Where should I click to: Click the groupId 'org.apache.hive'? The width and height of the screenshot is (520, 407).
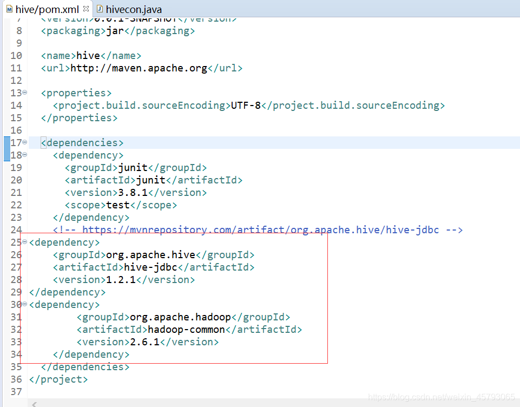click(x=150, y=255)
